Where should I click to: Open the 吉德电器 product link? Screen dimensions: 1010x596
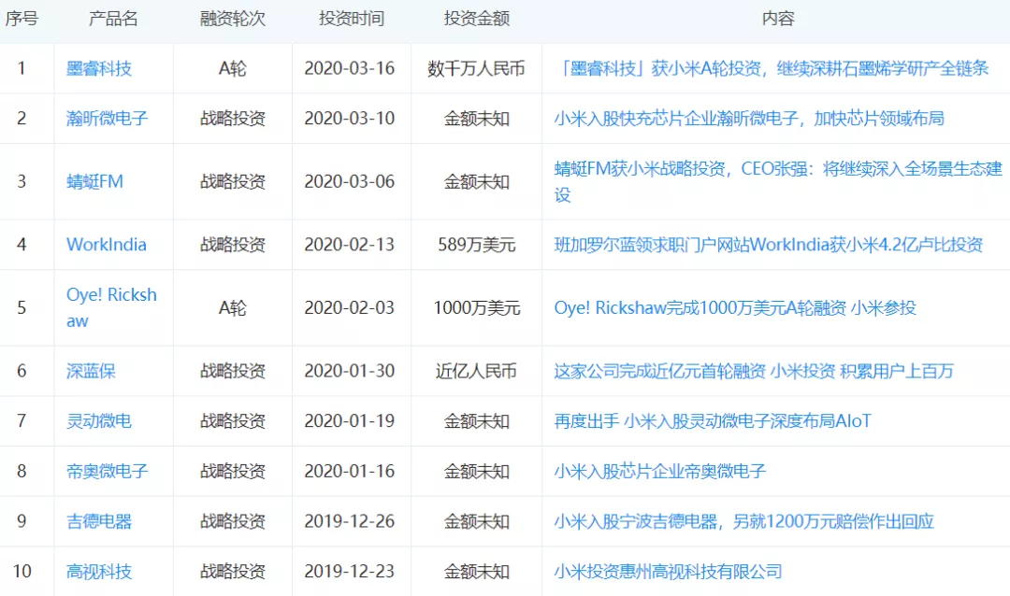pos(98,521)
